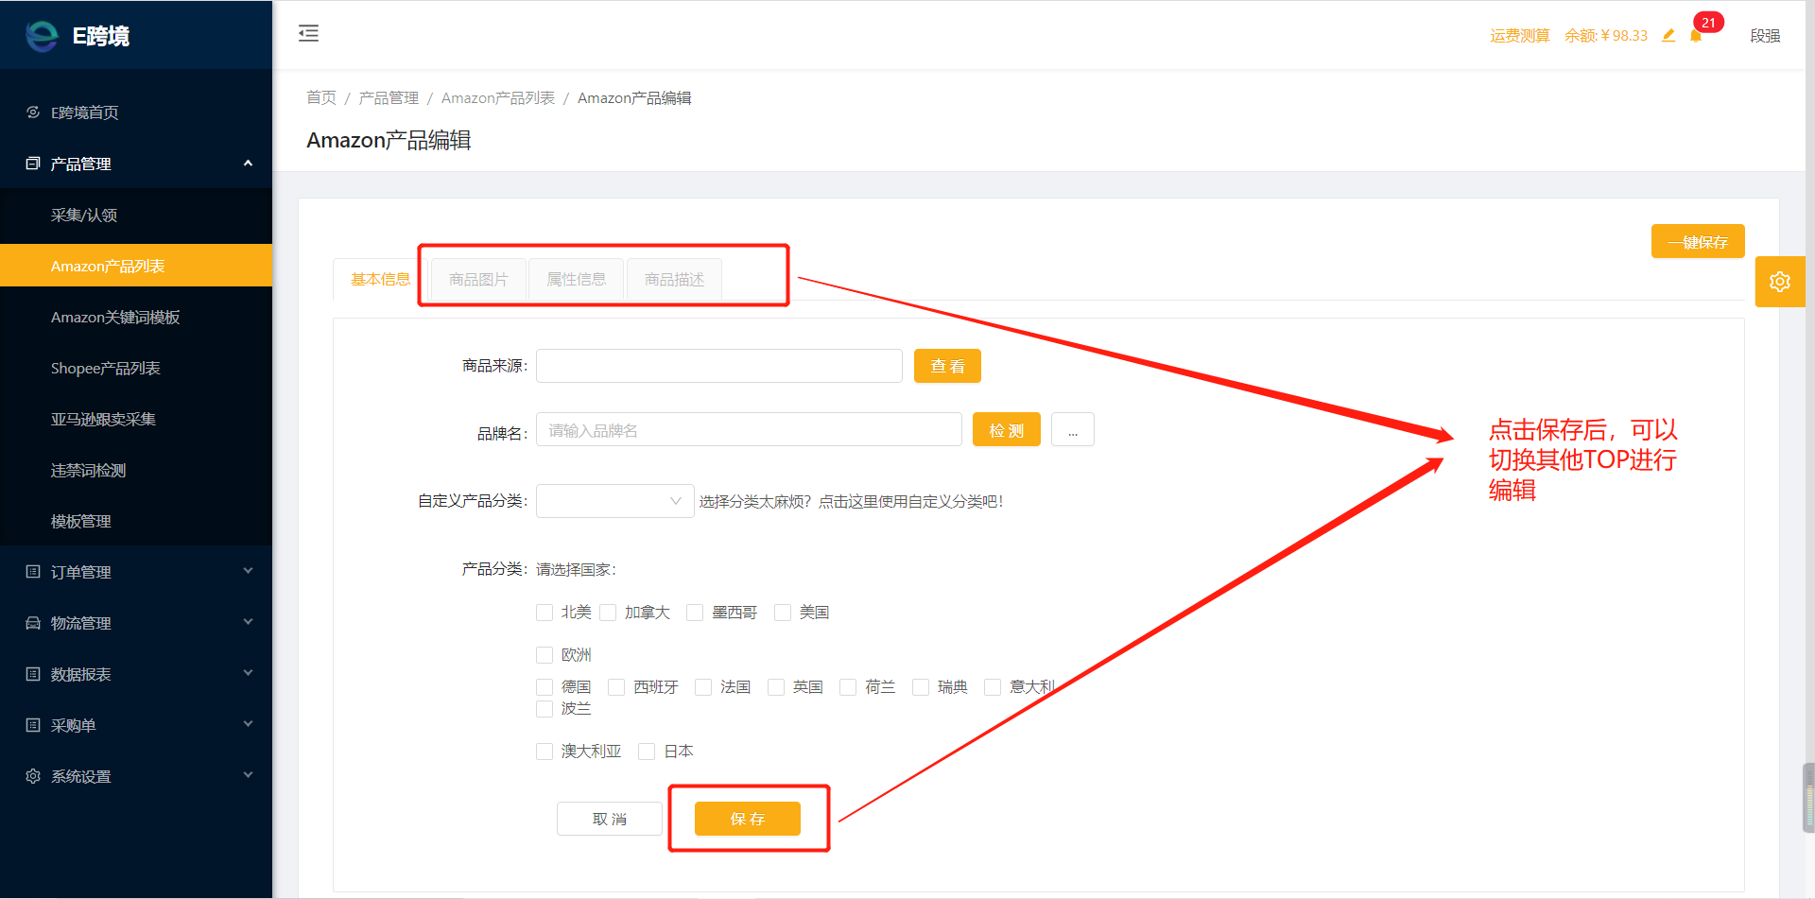This screenshot has height=899, width=1815.
Task: Check the 欧洲 checkbox
Action: [544, 655]
